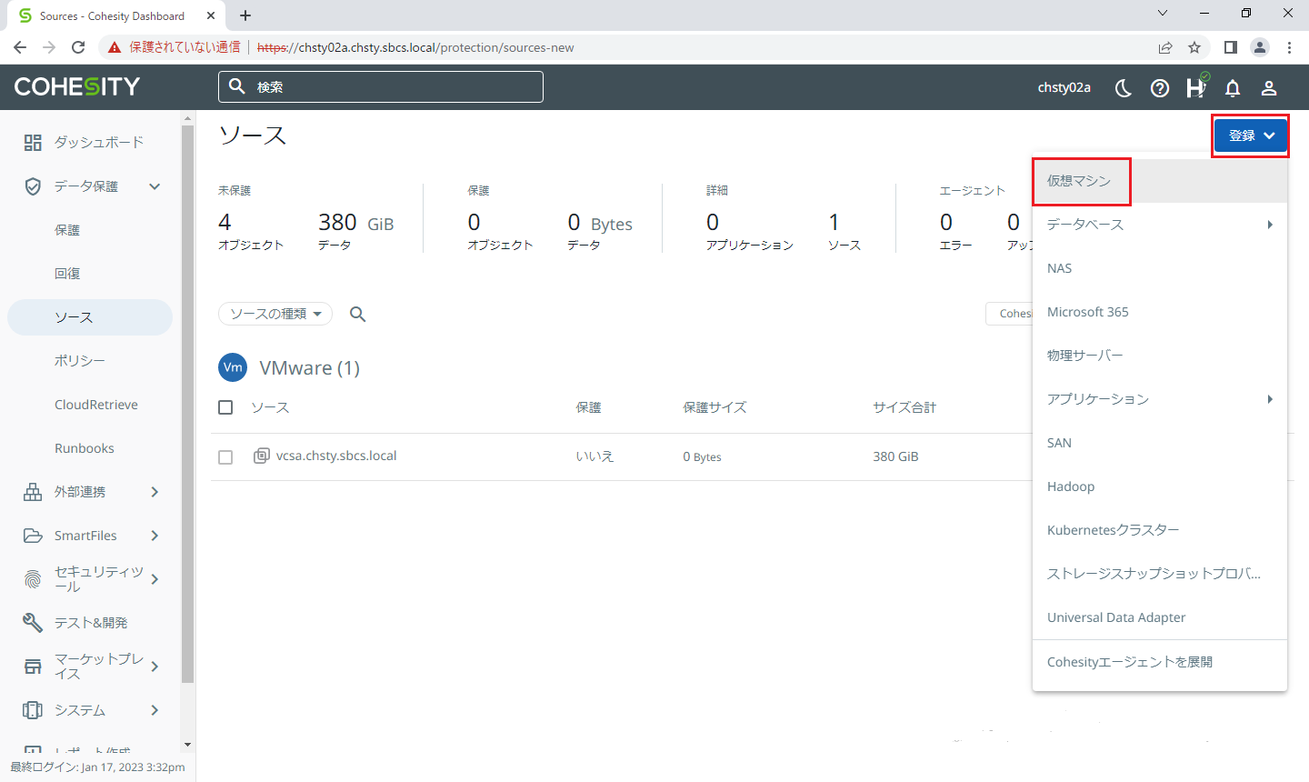This screenshot has height=782, width=1309.
Task: Click the vCenter icon beside vcsa.chsty.sbcs.local
Action: point(261,456)
